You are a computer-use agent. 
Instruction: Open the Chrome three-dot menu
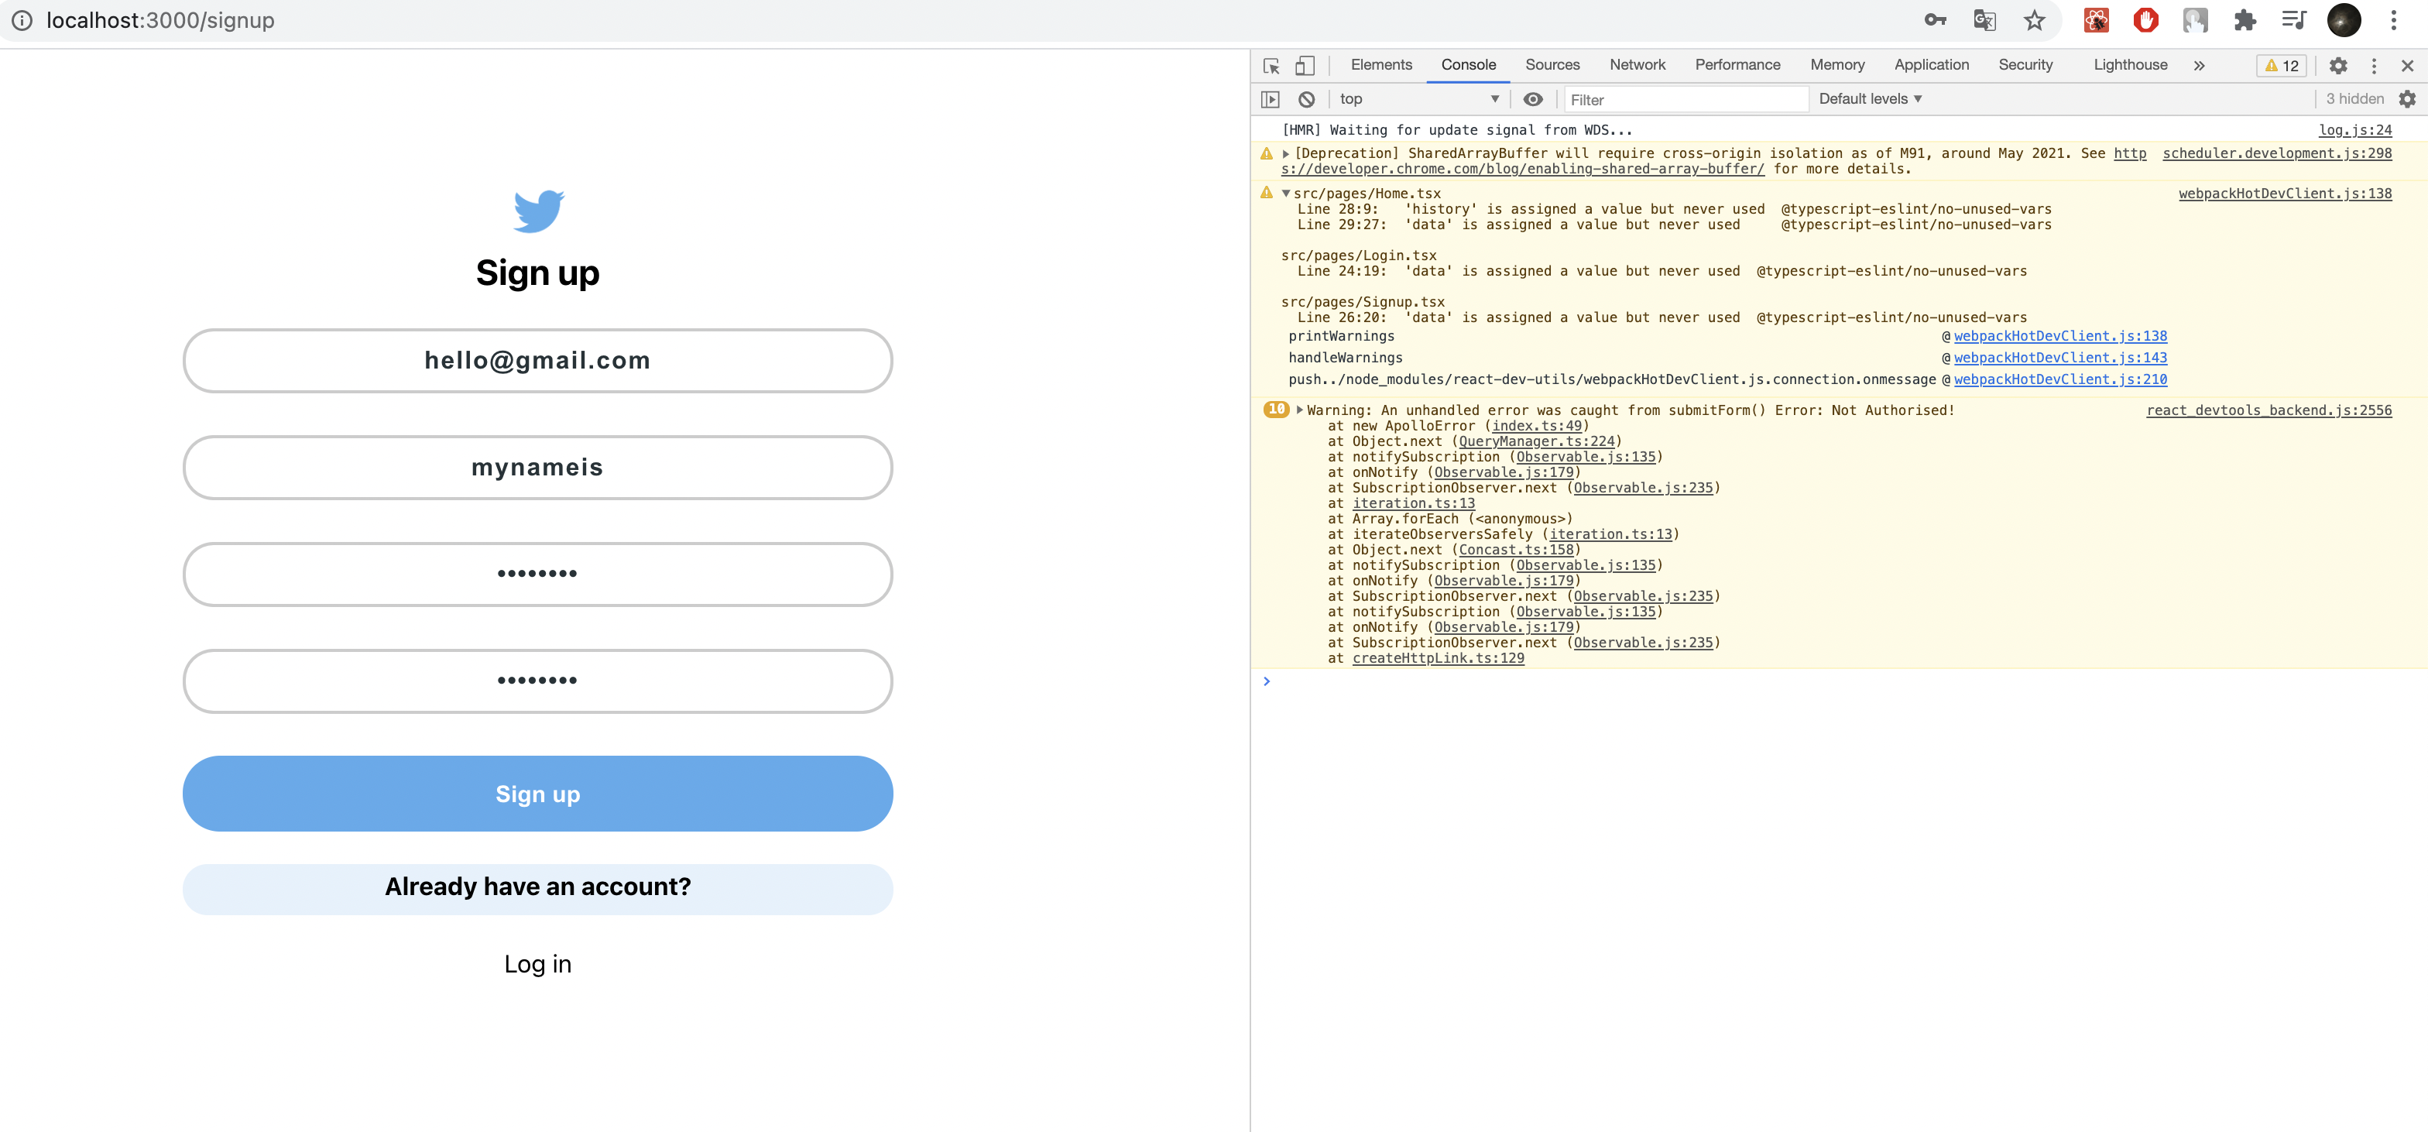(x=2395, y=20)
